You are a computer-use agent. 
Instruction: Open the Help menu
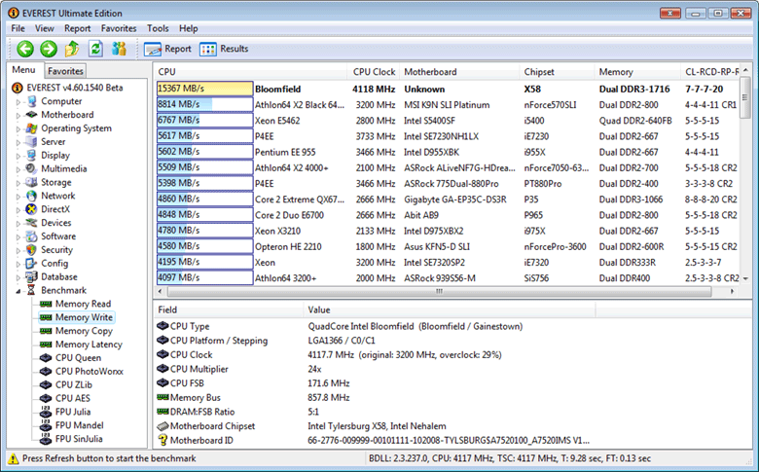(189, 28)
